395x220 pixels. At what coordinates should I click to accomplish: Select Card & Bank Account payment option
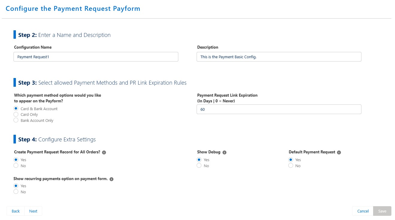click(x=16, y=109)
